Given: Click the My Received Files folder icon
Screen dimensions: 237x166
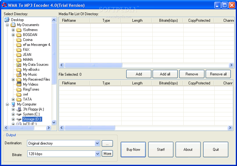Looking at the screenshot, I should [19, 79].
